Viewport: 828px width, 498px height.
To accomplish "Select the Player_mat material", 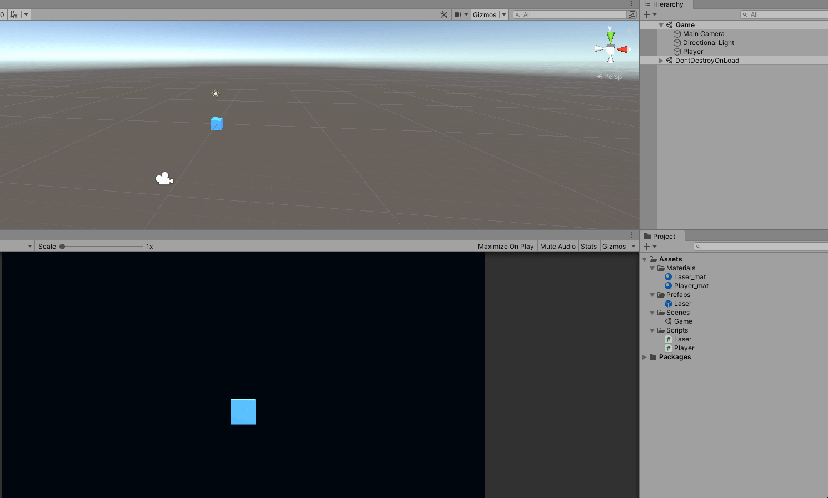I will (x=691, y=285).
